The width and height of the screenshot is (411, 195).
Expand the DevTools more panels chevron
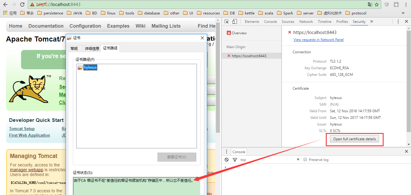(x=372, y=21)
